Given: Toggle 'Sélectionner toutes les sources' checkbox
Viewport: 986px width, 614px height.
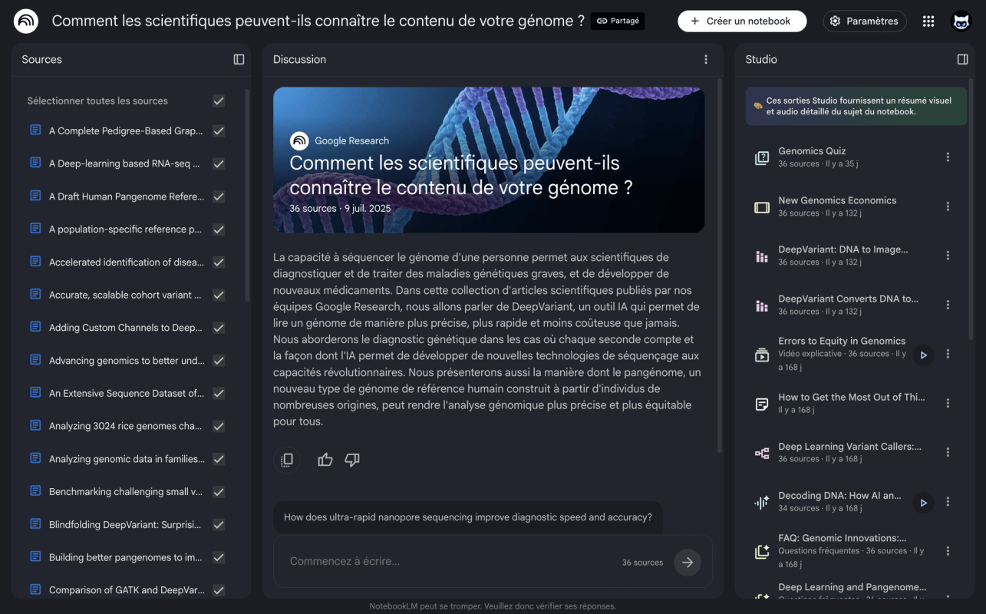Looking at the screenshot, I should (219, 101).
